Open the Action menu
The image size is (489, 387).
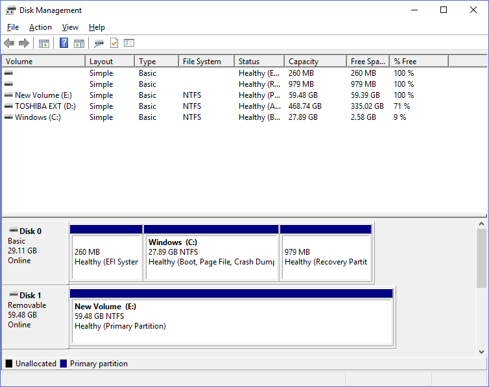click(x=40, y=27)
